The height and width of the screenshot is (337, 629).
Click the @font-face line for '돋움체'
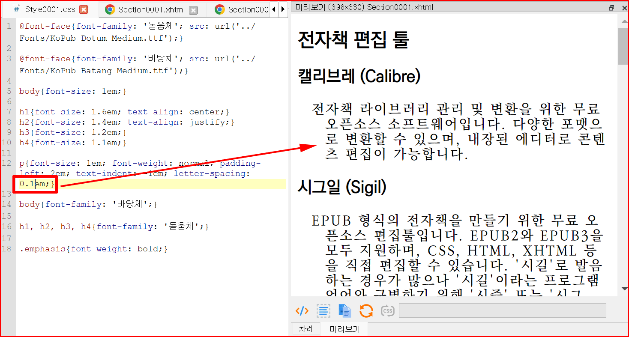(137, 26)
